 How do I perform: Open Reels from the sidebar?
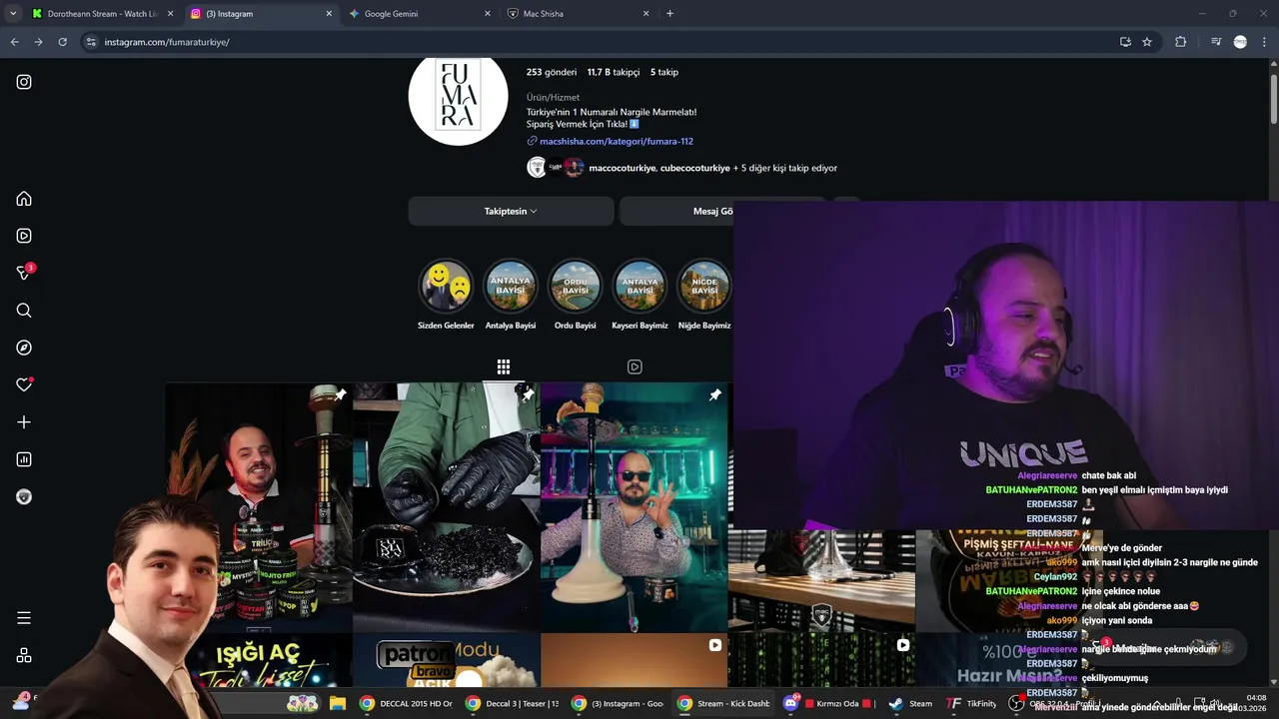pyautogui.click(x=24, y=236)
